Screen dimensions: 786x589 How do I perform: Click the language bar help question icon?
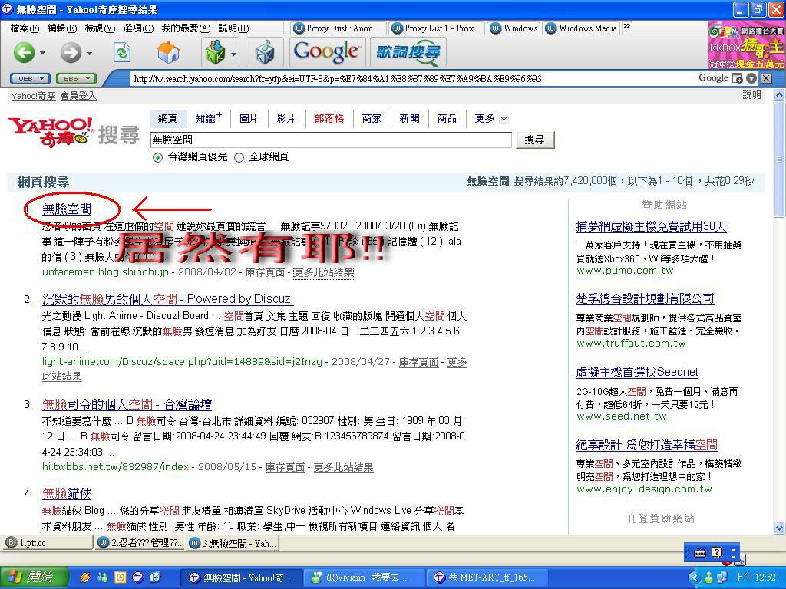coord(717,552)
